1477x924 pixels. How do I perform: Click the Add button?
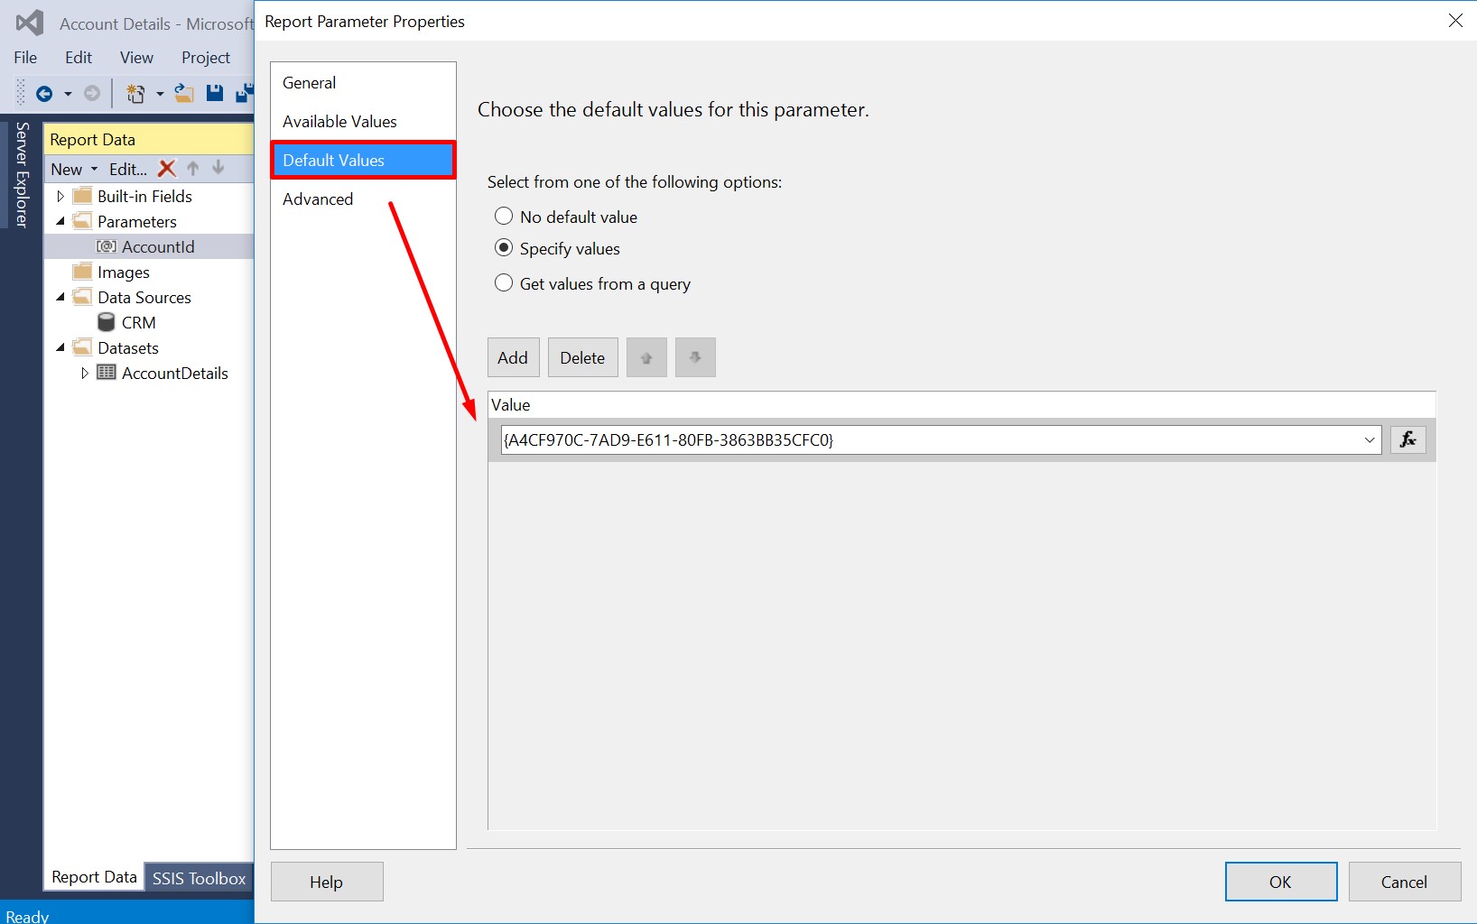513,357
